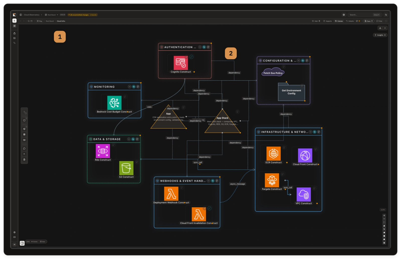This screenshot has width=401, height=259.
Task: Select the comment tool in the floating toolbar
Action: point(24,149)
